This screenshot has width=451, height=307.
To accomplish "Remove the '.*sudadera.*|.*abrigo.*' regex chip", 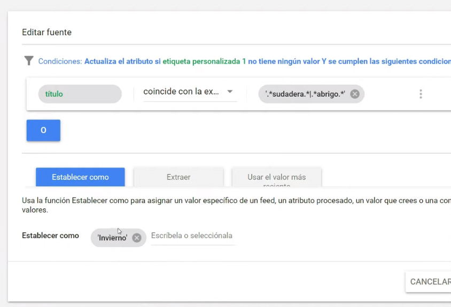I will point(355,94).
